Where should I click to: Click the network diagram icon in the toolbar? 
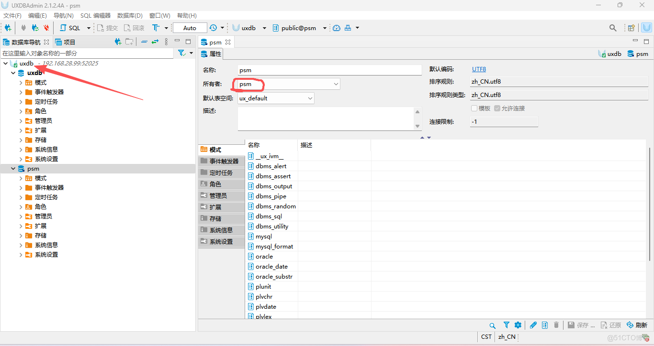click(348, 28)
